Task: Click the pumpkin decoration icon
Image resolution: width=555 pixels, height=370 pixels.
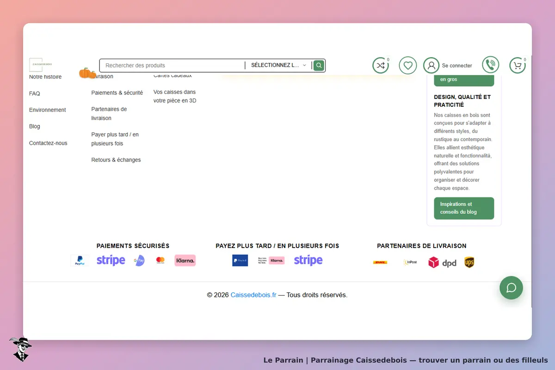Action: pyautogui.click(x=87, y=73)
